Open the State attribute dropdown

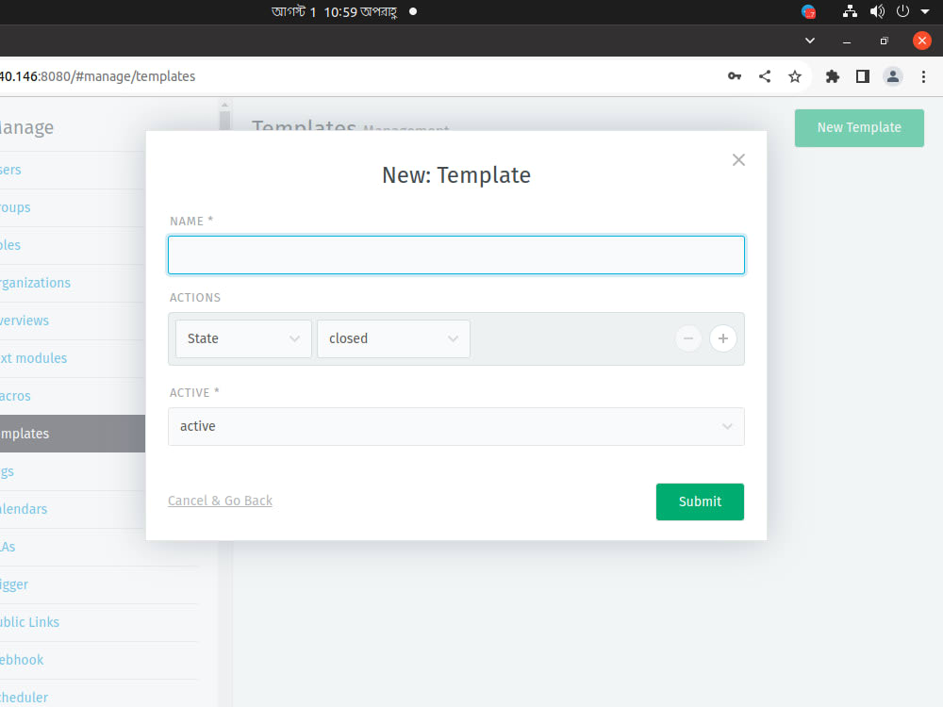[x=243, y=338]
